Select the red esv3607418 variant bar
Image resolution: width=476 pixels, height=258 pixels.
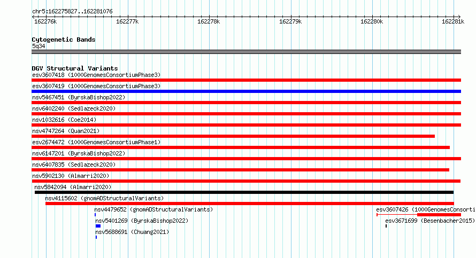246,80
